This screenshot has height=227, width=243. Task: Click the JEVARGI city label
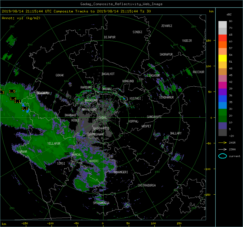pos(167,26)
